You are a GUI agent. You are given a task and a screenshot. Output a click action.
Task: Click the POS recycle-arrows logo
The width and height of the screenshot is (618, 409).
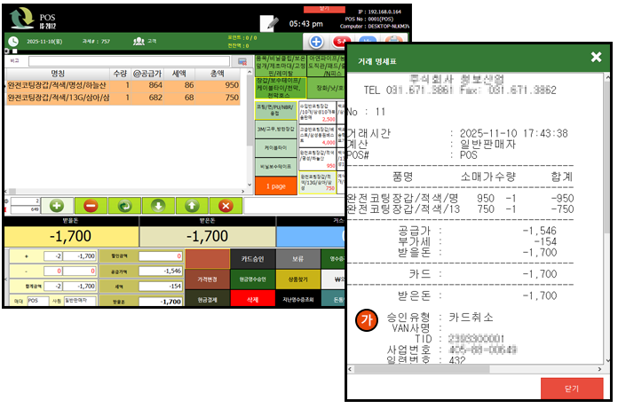[21, 18]
